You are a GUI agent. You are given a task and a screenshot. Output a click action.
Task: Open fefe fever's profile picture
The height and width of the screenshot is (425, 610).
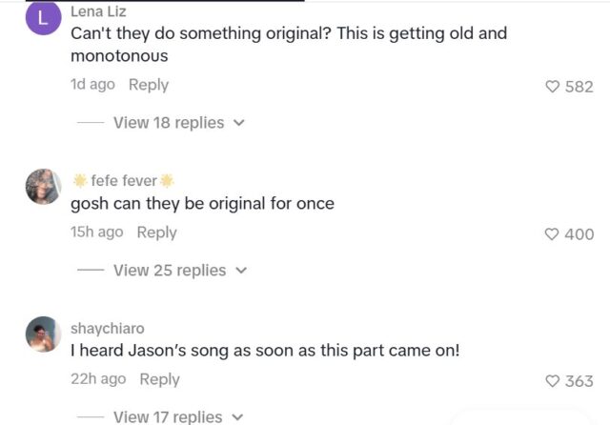point(43,187)
